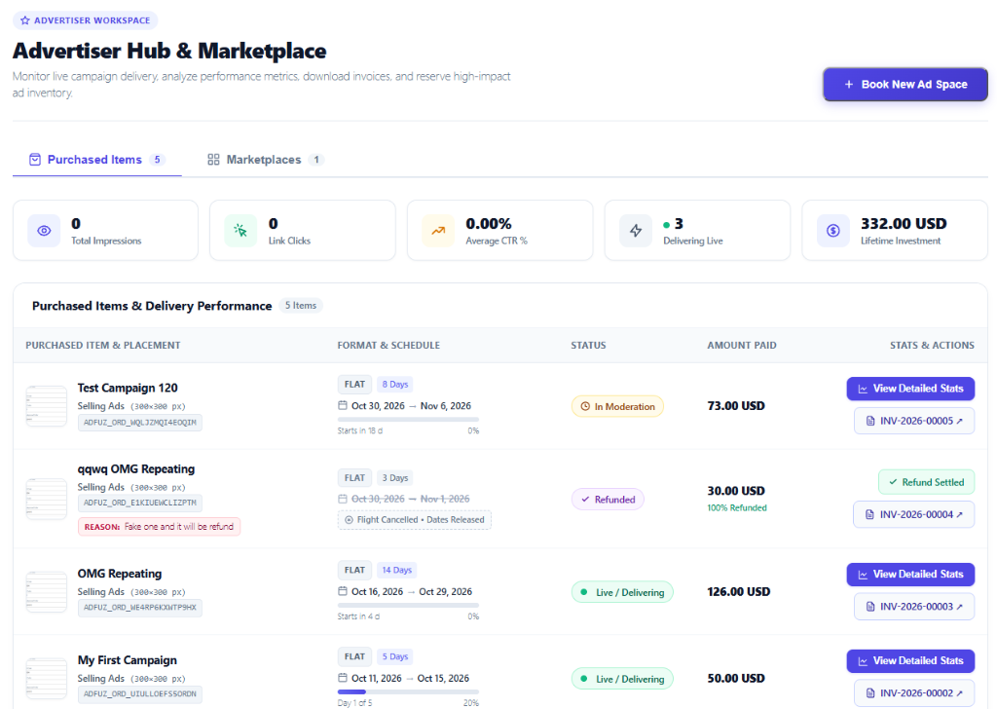Click the Test Campaign 120 progress bar

[408, 420]
